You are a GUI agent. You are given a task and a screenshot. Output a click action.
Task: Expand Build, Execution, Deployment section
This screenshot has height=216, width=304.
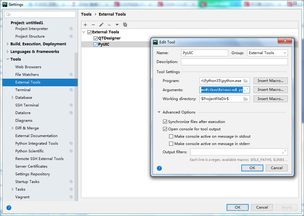point(7,44)
